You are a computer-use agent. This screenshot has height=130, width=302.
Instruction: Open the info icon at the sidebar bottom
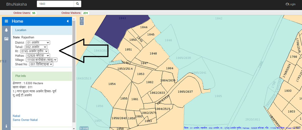click(x=6, y=126)
